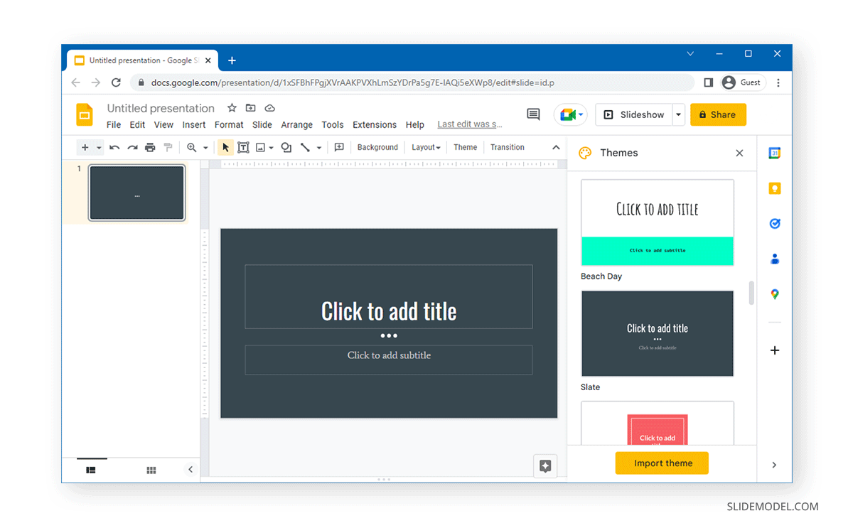Hide the side panel chevron
Image resolution: width=853 pixels, height=528 pixels.
(x=774, y=465)
